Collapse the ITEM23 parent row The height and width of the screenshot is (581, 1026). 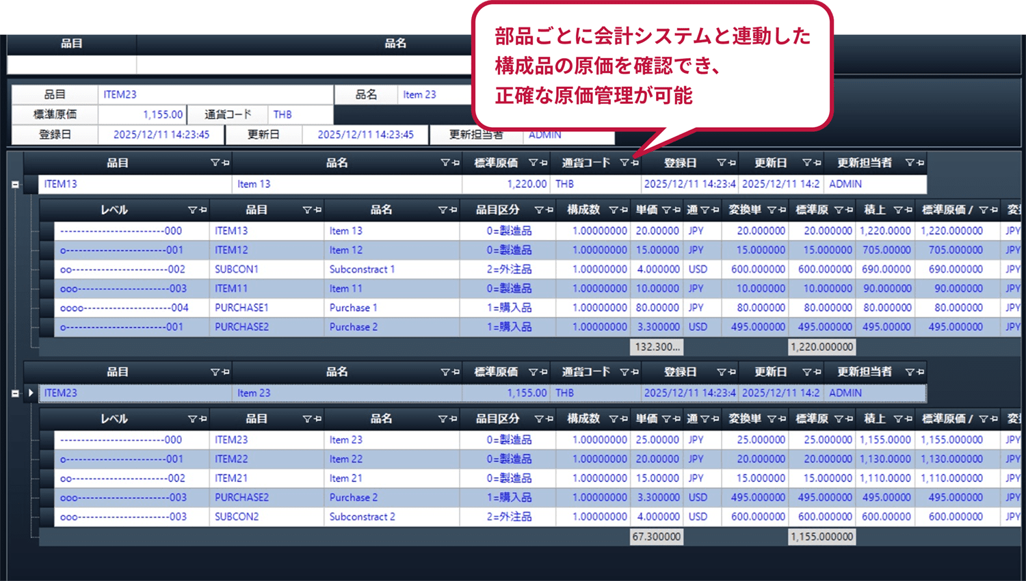15,394
